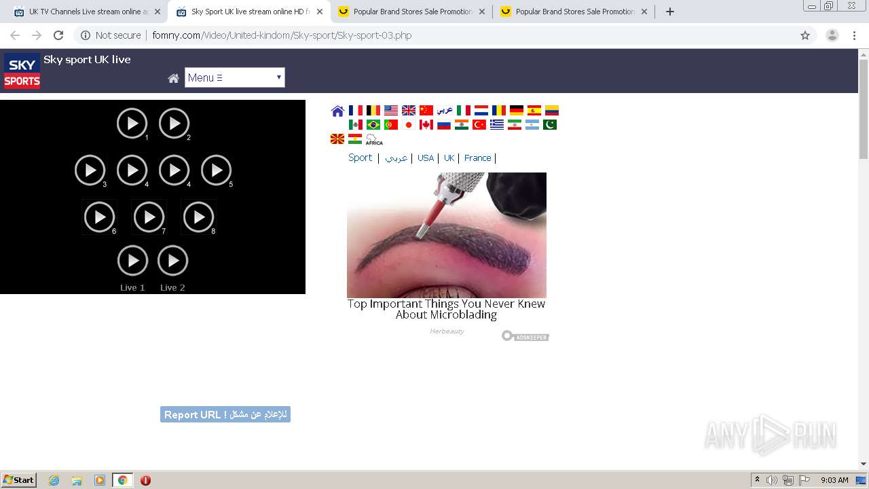
Task: Start the Live 1 stream
Action: [132, 261]
